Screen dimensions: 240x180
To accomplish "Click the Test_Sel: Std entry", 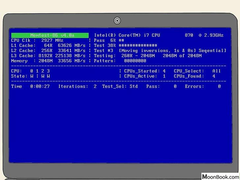I will point(120,86).
